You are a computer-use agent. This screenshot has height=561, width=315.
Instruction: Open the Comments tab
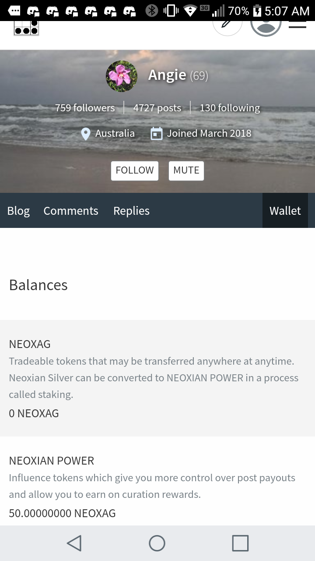click(71, 211)
